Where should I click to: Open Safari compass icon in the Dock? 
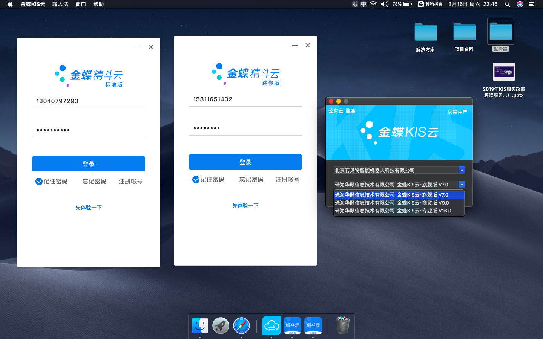(241, 326)
